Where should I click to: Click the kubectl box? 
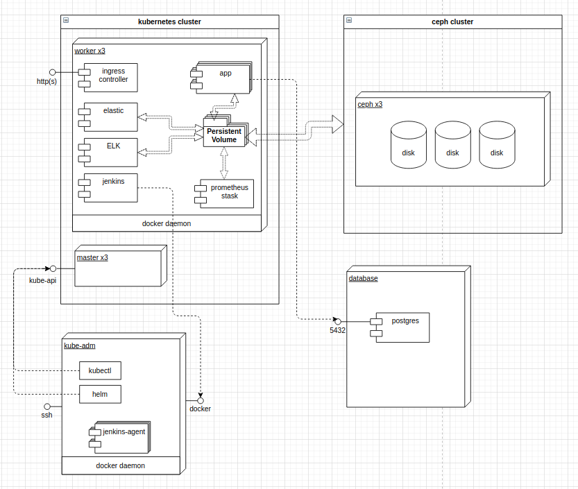point(100,371)
